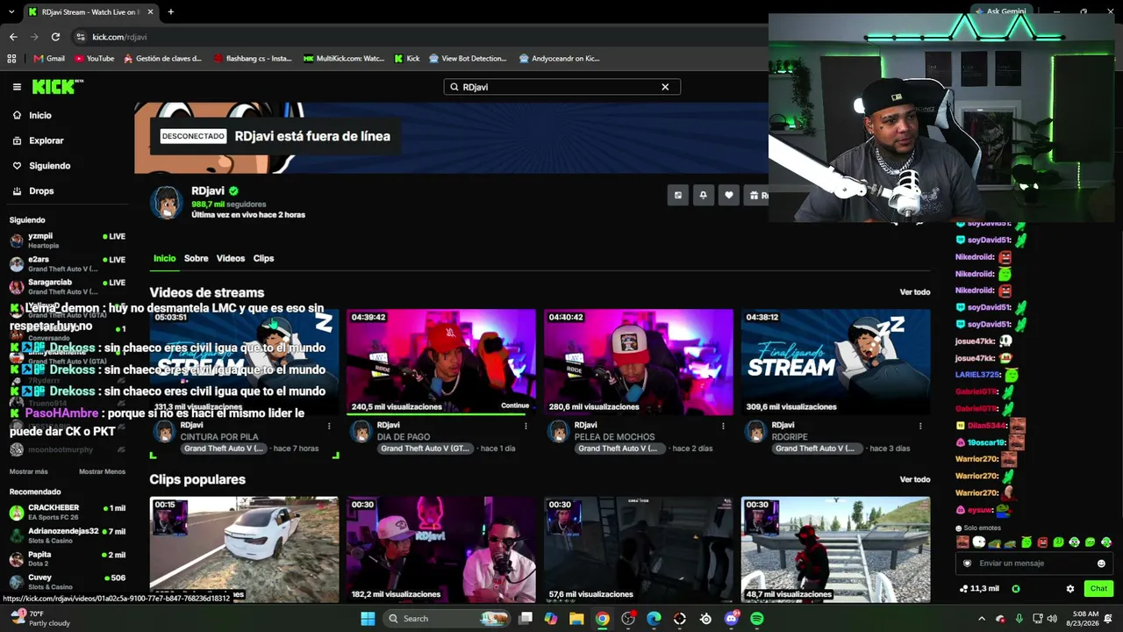The image size is (1123, 632).
Task: Open the MultiKick.com bookmark
Action: 344,59
